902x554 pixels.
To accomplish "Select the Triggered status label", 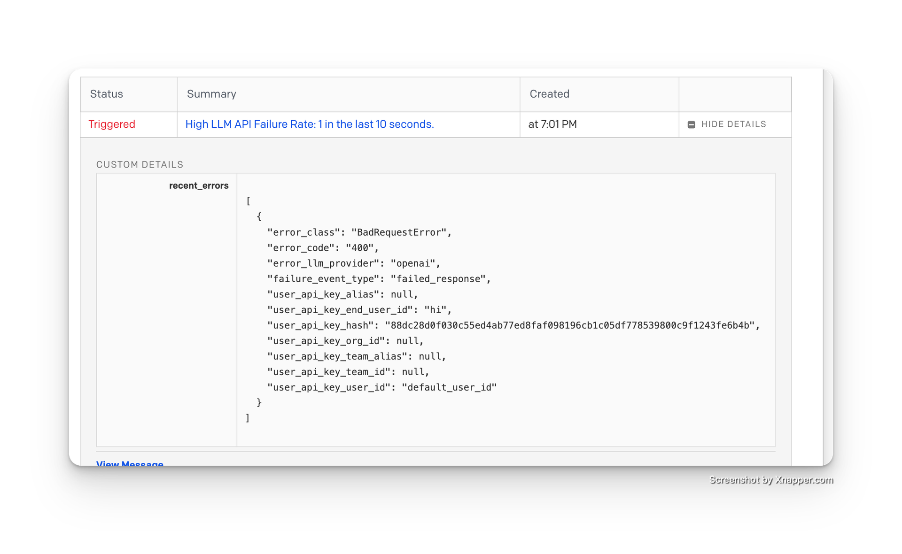I will coord(112,124).
